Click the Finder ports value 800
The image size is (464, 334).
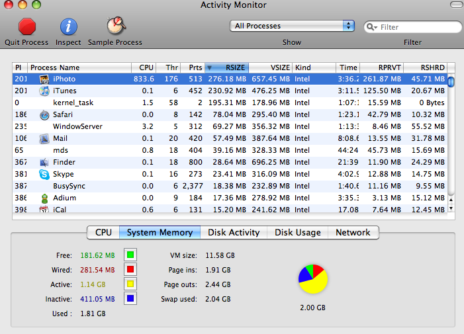(x=196, y=162)
